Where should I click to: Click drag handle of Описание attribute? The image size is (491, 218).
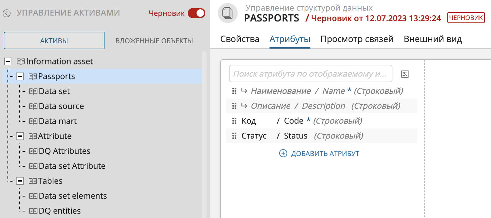tap(234, 106)
